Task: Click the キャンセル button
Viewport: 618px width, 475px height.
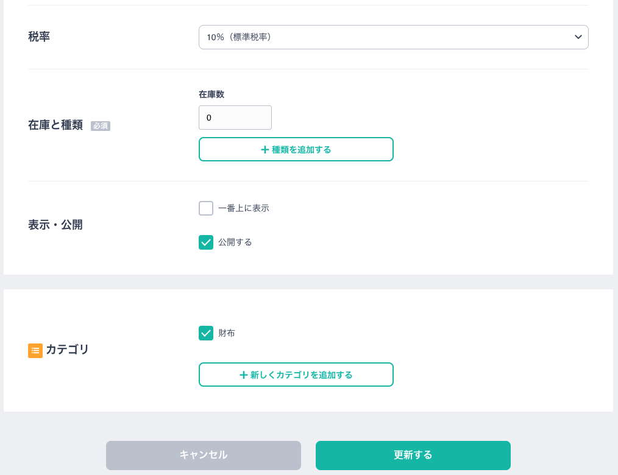Action: tap(204, 456)
